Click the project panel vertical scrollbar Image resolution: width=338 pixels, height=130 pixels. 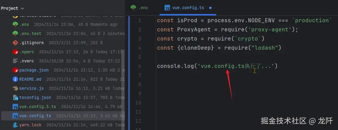click(x=123, y=79)
